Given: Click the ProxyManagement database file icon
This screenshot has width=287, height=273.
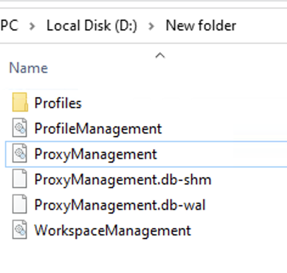Looking at the screenshot, I should (x=19, y=153).
